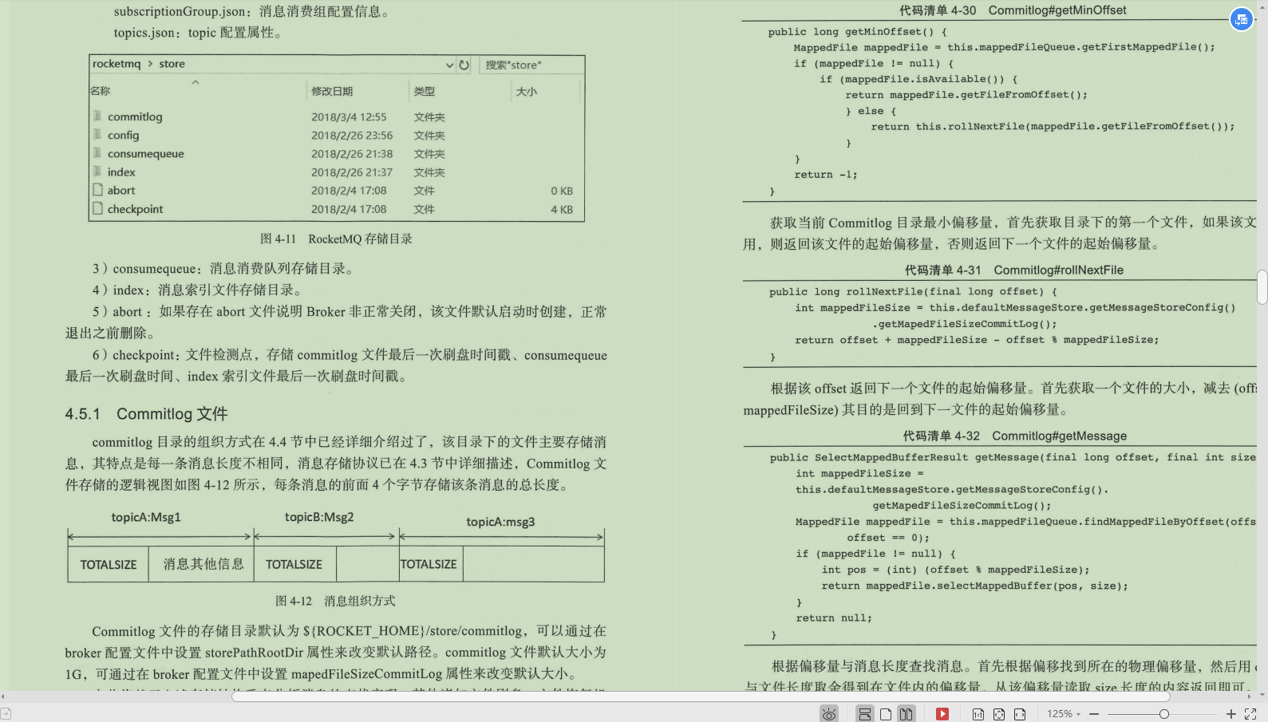Click the 'return null;' code line

pyautogui.click(x=834, y=618)
